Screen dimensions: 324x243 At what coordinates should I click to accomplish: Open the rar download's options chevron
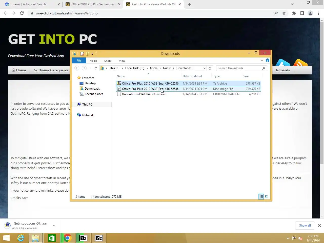(54, 226)
